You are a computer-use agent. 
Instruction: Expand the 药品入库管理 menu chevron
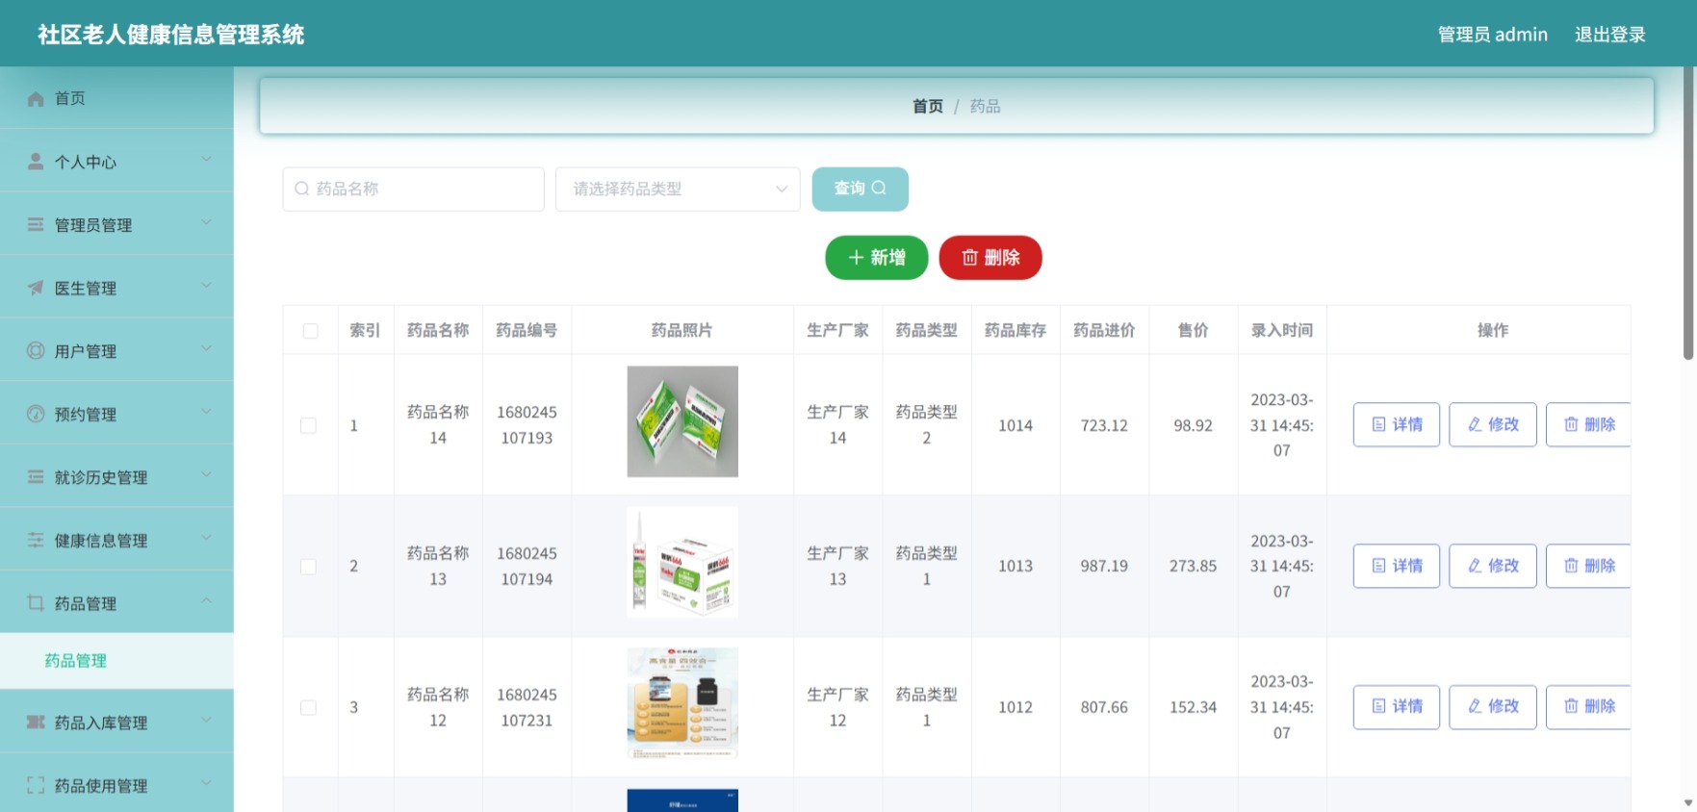coord(206,721)
